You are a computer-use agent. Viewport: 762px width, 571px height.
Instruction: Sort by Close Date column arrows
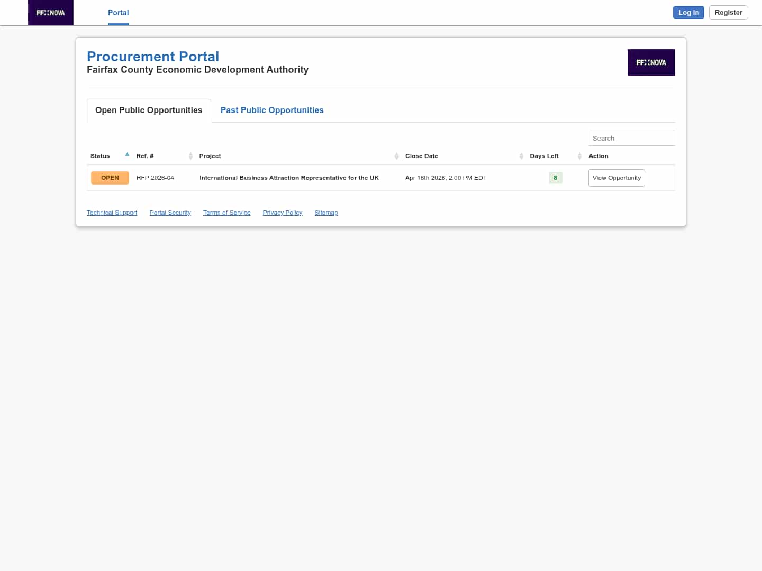521,156
